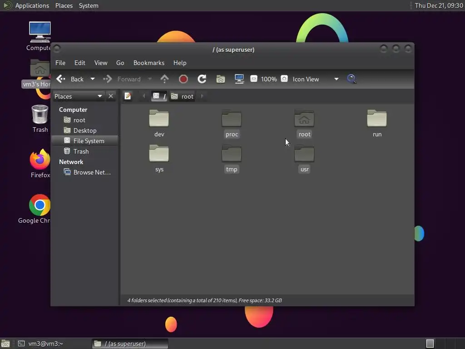Select the tmp folder icon
Viewport: 465px width, 349px height.
point(232,154)
